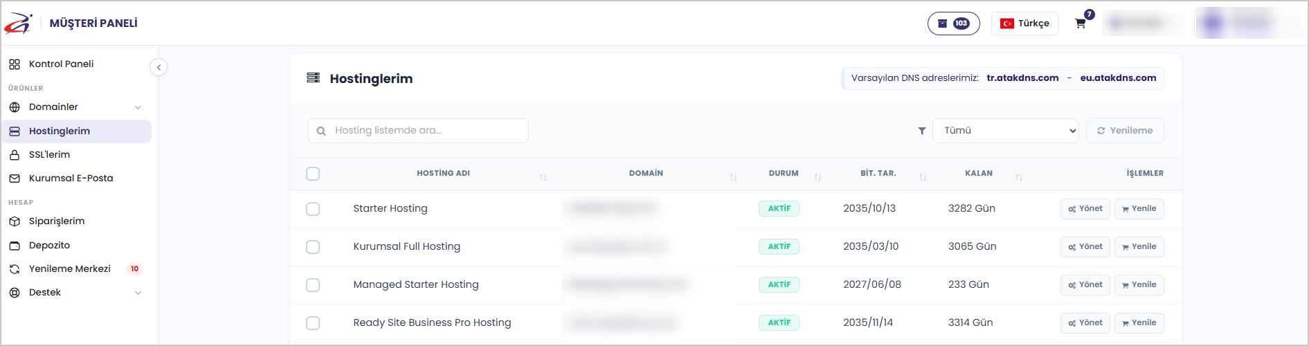The image size is (1309, 346).
Task: Click the AKTİF badge for Starter Hosting
Action: coord(779,209)
